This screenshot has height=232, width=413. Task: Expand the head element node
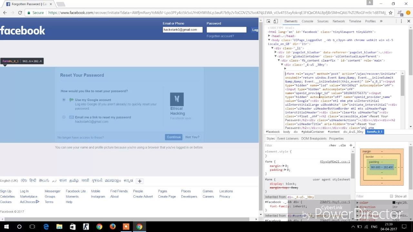[269, 36]
